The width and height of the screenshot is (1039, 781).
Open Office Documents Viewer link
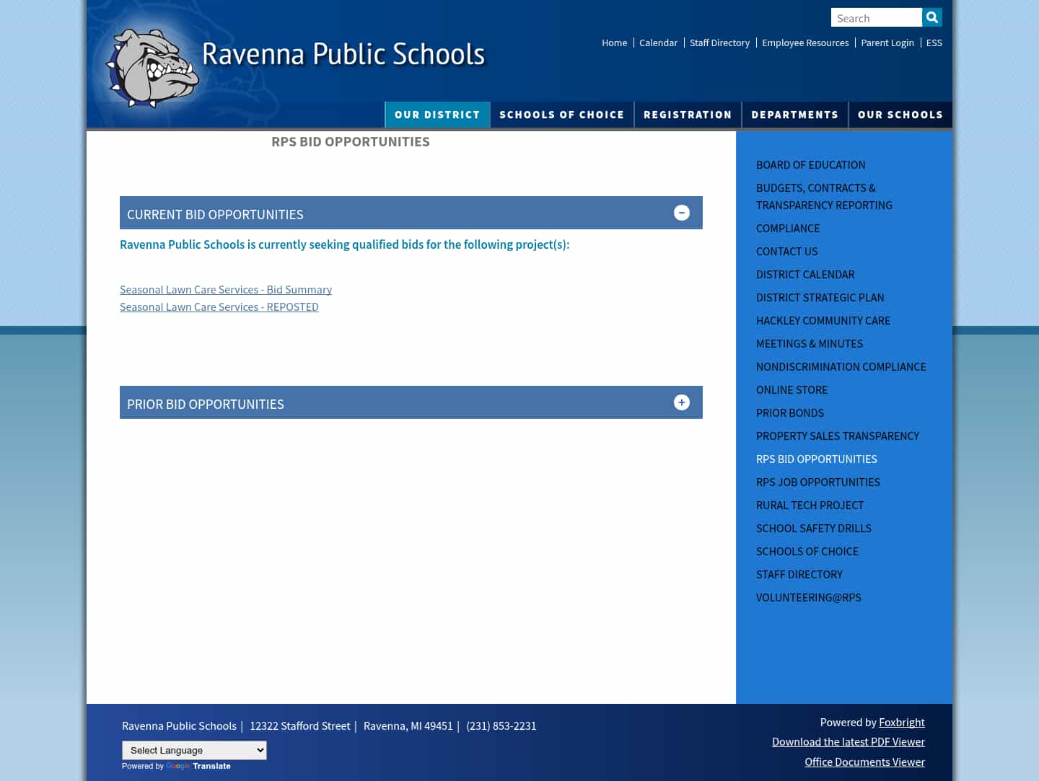coord(864,762)
